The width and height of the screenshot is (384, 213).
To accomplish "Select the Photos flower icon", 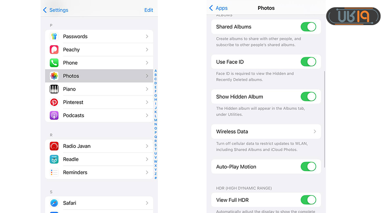I will (x=54, y=76).
